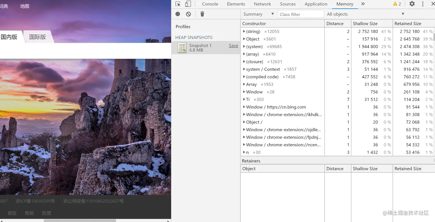Activate the inspect element picker icon

(178, 4)
